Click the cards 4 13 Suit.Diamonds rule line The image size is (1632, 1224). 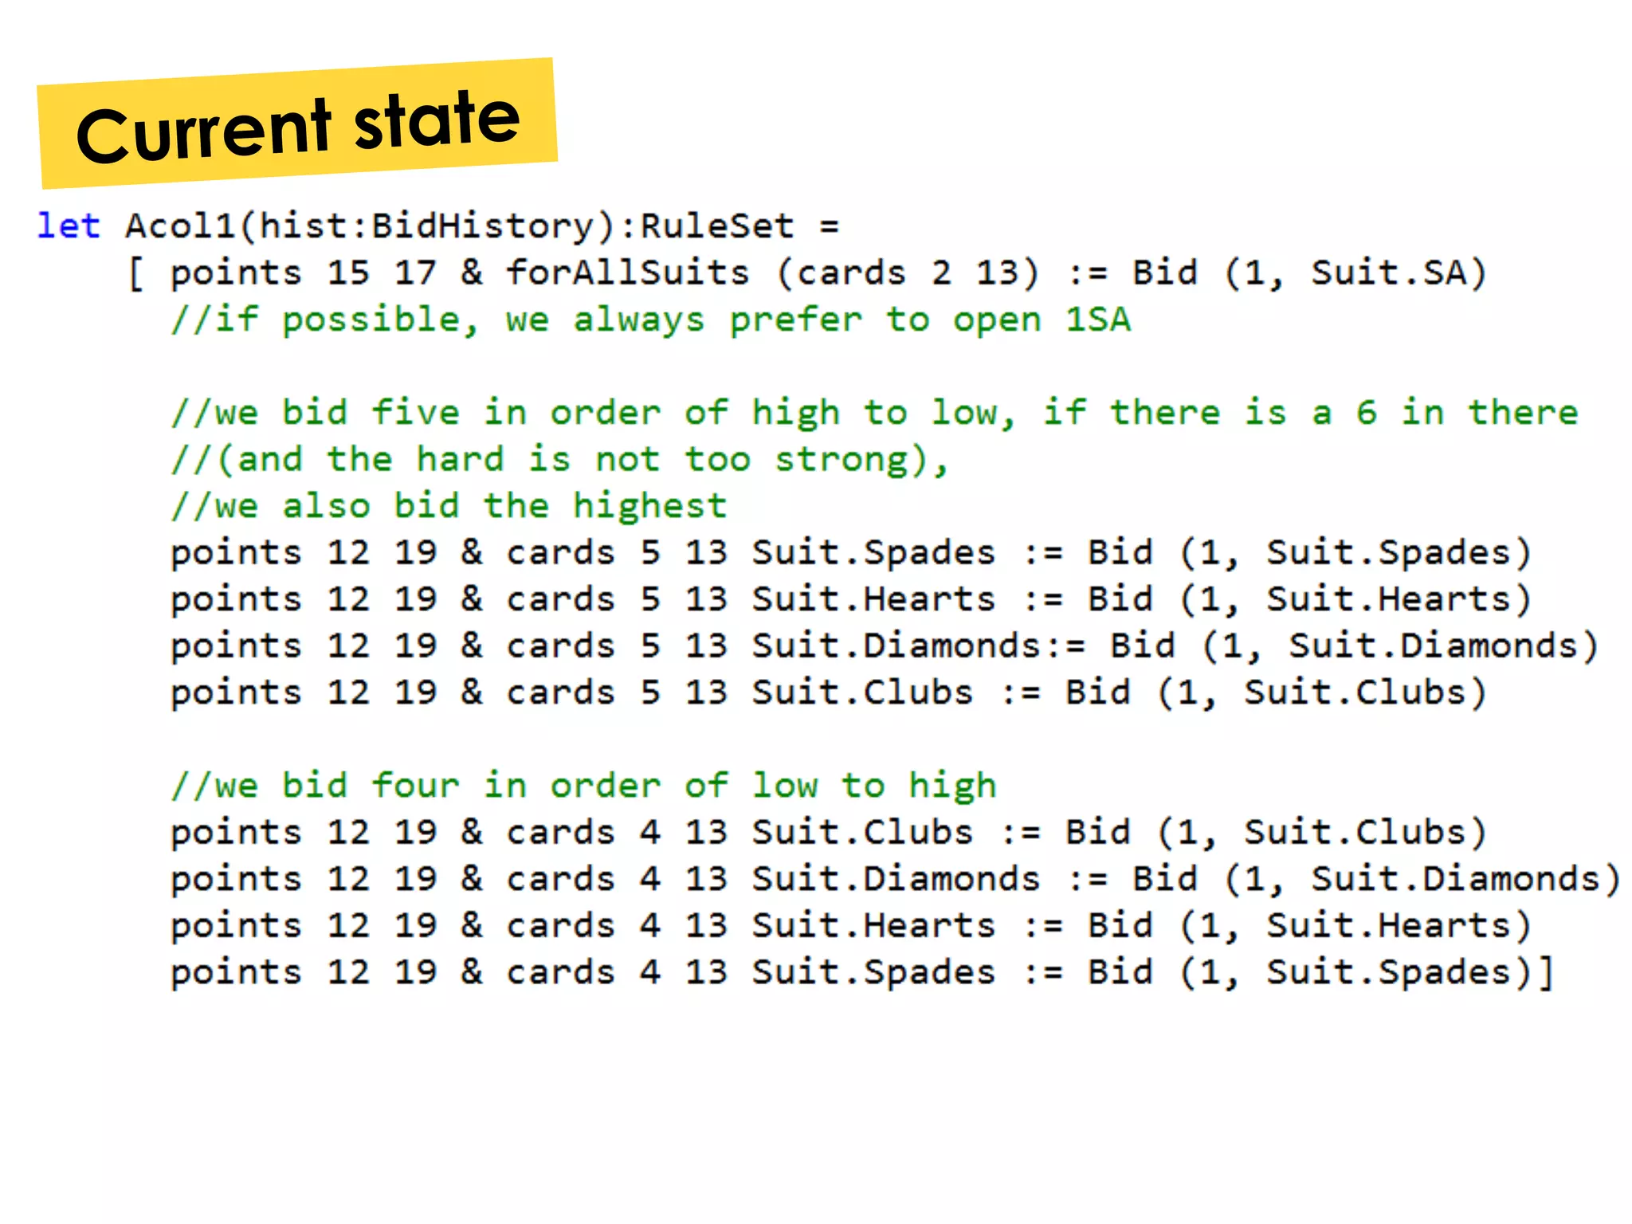click(x=894, y=879)
